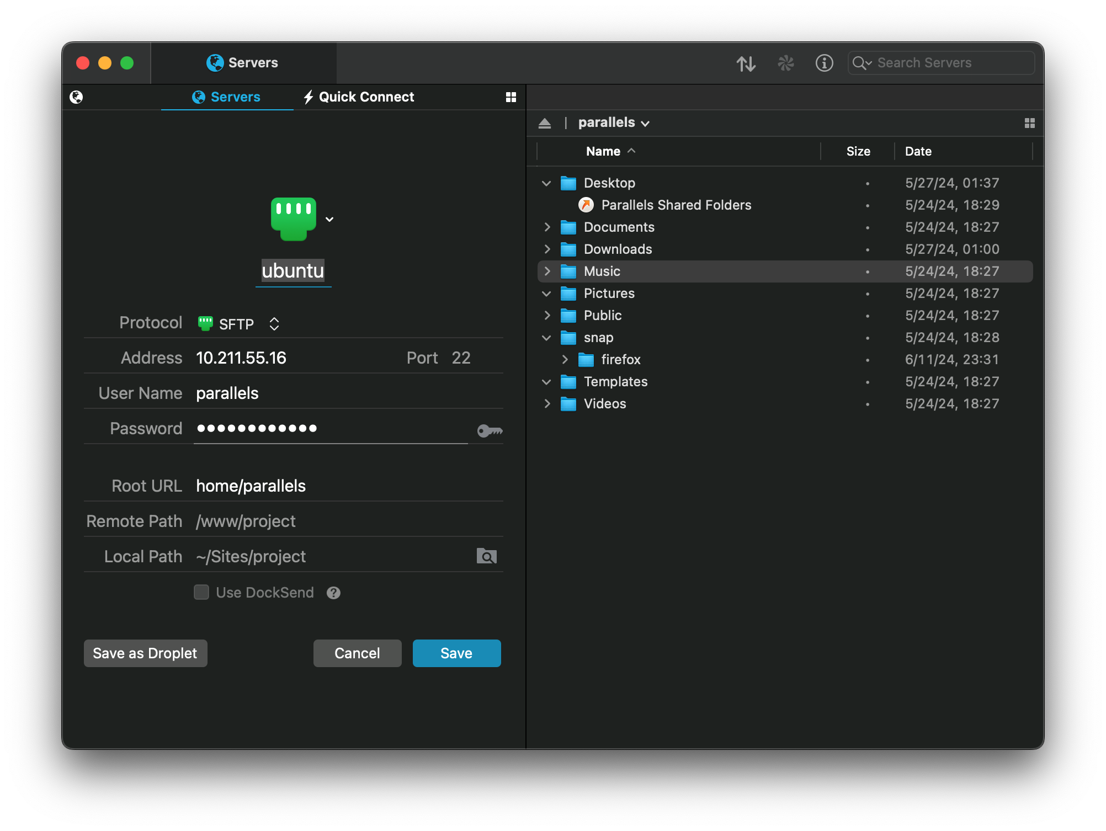Viewport: 1106px width, 831px height.
Task: Expand the Videos folder
Action: [x=546, y=404]
